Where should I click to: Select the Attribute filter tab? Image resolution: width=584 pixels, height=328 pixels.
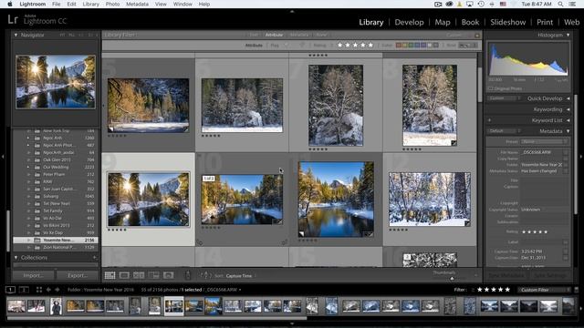tap(274, 35)
